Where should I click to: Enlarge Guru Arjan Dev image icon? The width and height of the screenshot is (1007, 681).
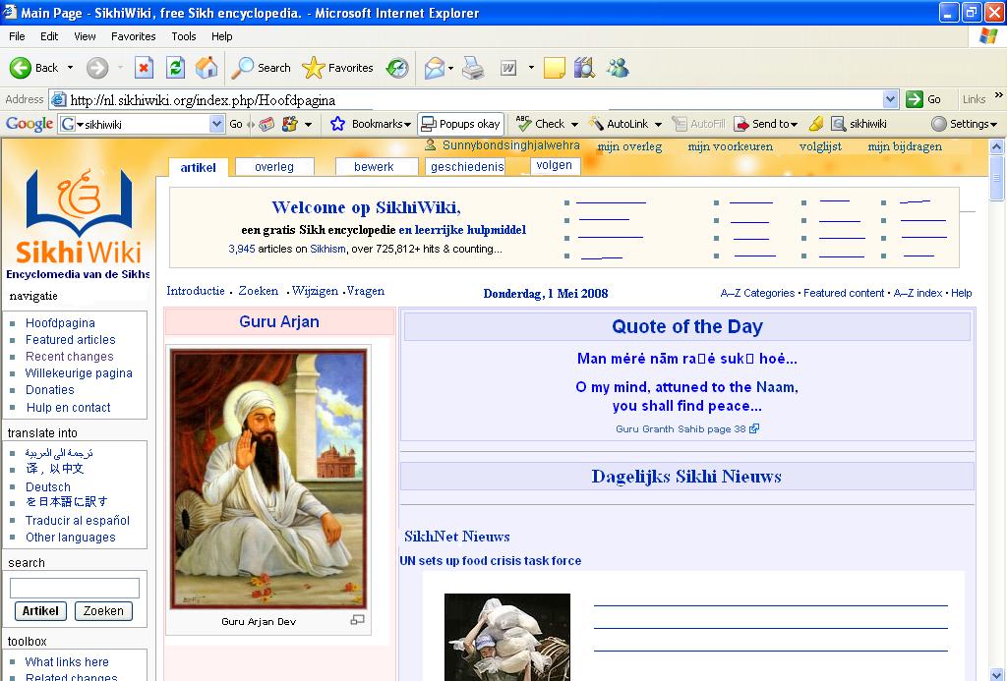[358, 620]
